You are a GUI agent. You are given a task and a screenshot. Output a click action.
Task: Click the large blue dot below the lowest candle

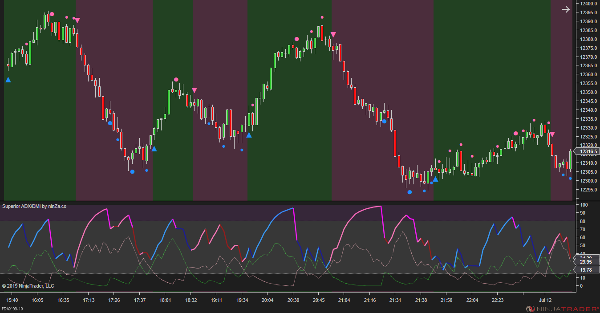coord(409,192)
